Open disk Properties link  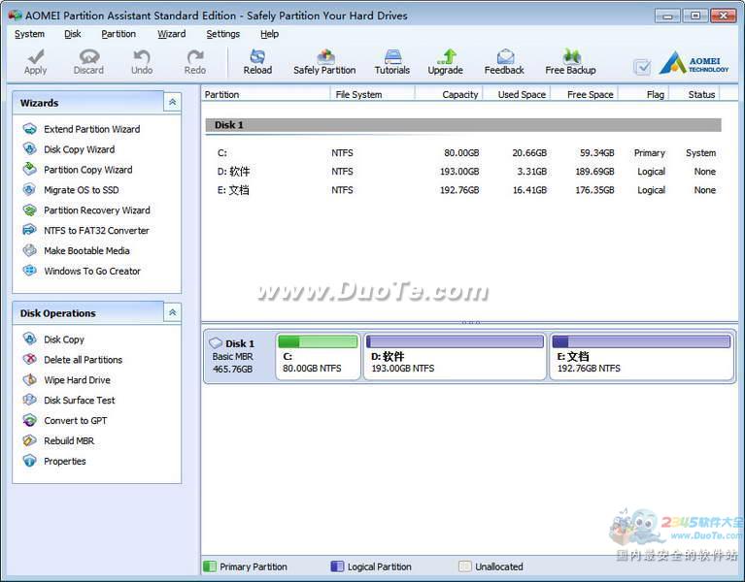[x=65, y=461]
